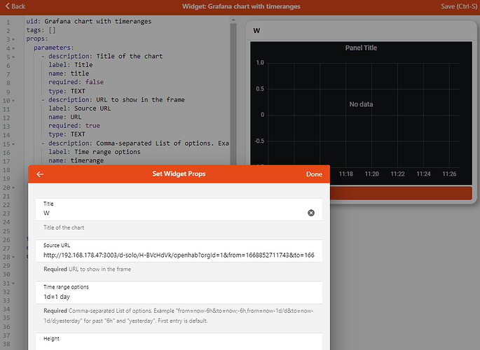Click 'name: timerange' code line

click(76, 160)
